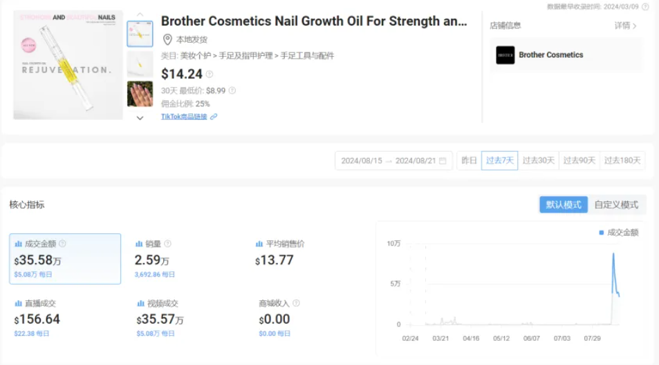Select the 过去90天 time range tab
This screenshot has width=659, height=365.
click(x=579, y=161)
